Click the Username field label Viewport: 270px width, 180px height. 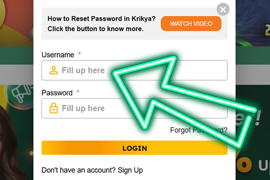58,55
